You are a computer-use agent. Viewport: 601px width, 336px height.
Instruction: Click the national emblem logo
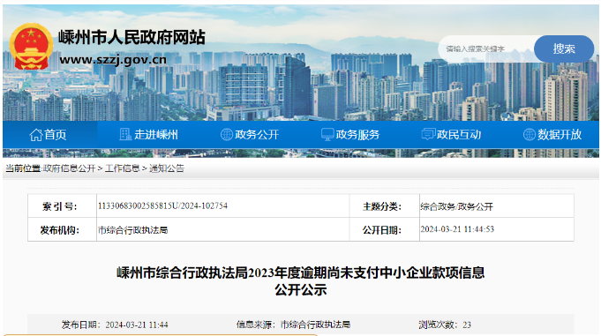pos(31,47)
